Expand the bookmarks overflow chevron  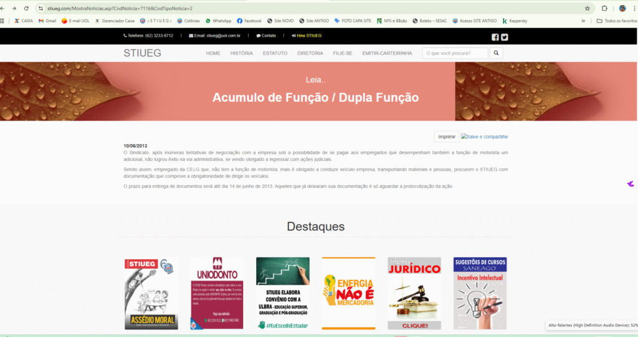point(583,21)
